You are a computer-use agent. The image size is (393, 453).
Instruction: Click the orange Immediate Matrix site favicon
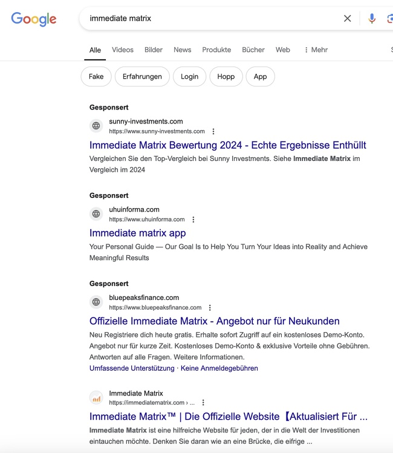96,398
